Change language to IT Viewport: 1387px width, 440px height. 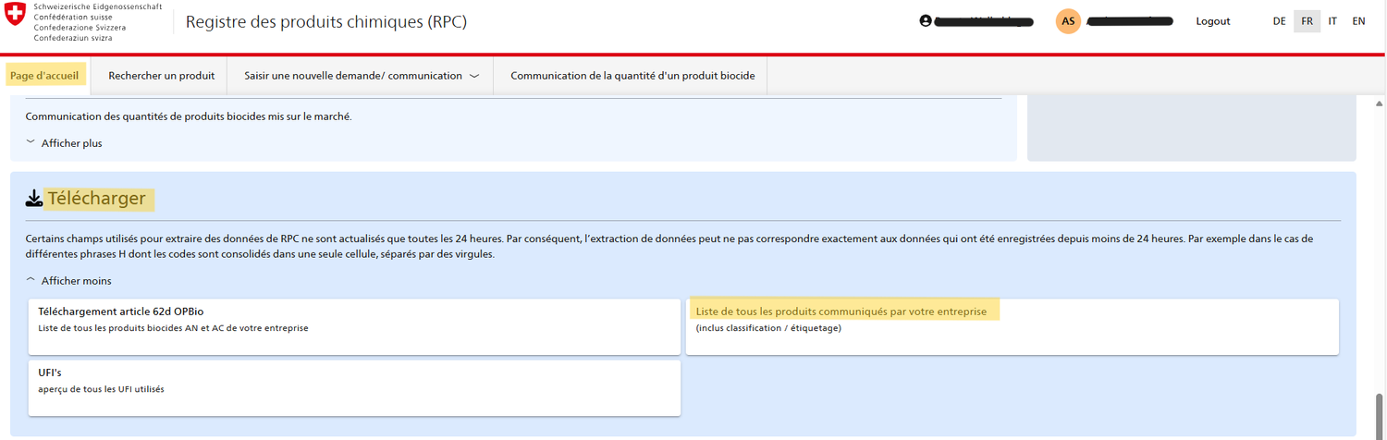point(1332,21)
